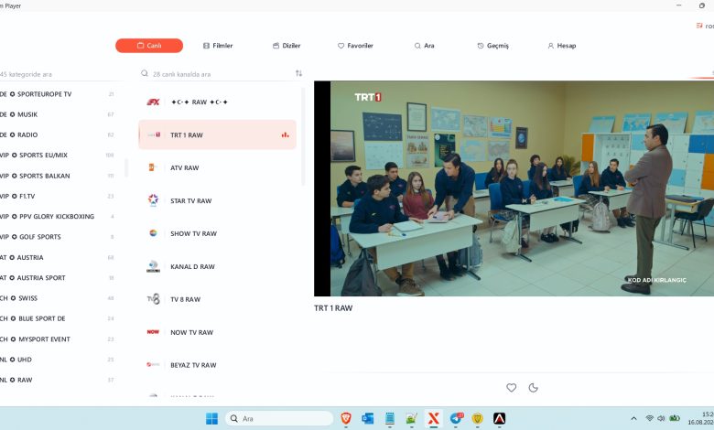Image resolution: width=714 pixels, height=430 pixels.
Task: Click the Star TV channel logo
Action: (153, 199)
